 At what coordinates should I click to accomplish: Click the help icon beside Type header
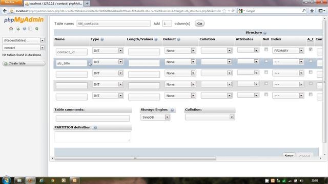[x=102, y=39]
